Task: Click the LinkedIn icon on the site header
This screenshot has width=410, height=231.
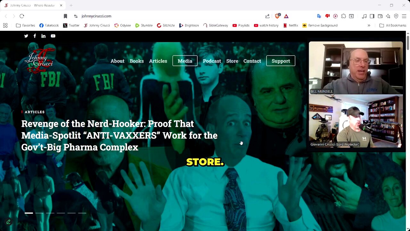Action: (x=43, y=36)
